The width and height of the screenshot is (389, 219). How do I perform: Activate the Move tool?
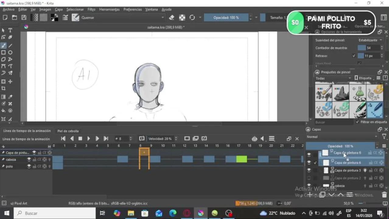tap(10, 82)
